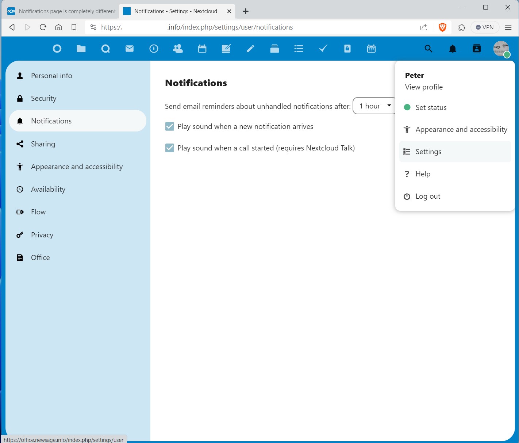The image size is (519, 443).
Task: Choose Set status in the user menu
Action: [431, 107]
